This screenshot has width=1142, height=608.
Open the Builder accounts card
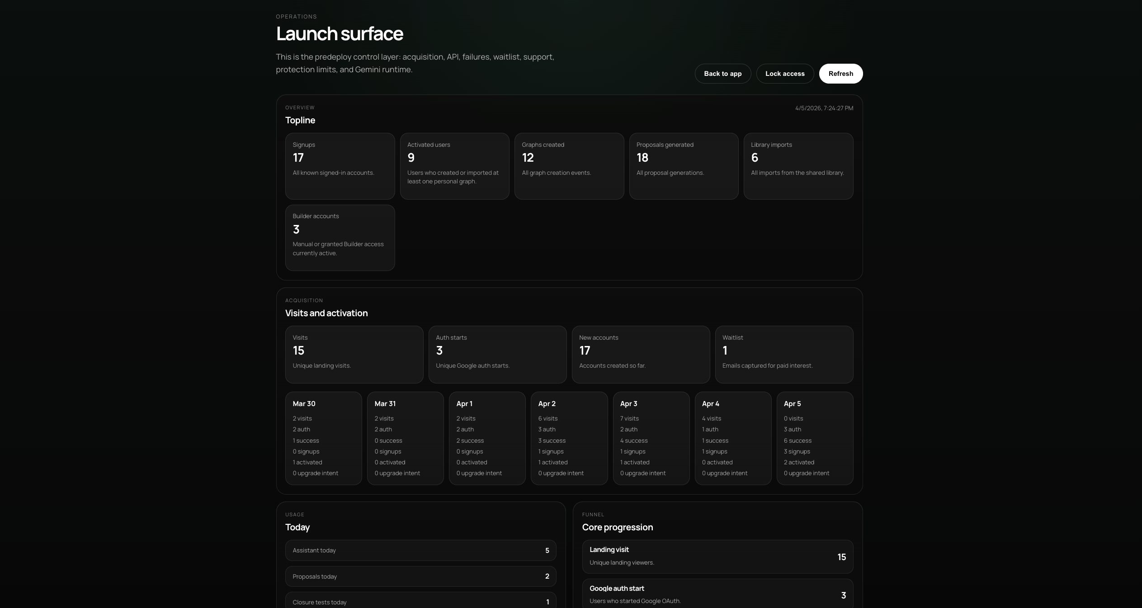point(340,238)
